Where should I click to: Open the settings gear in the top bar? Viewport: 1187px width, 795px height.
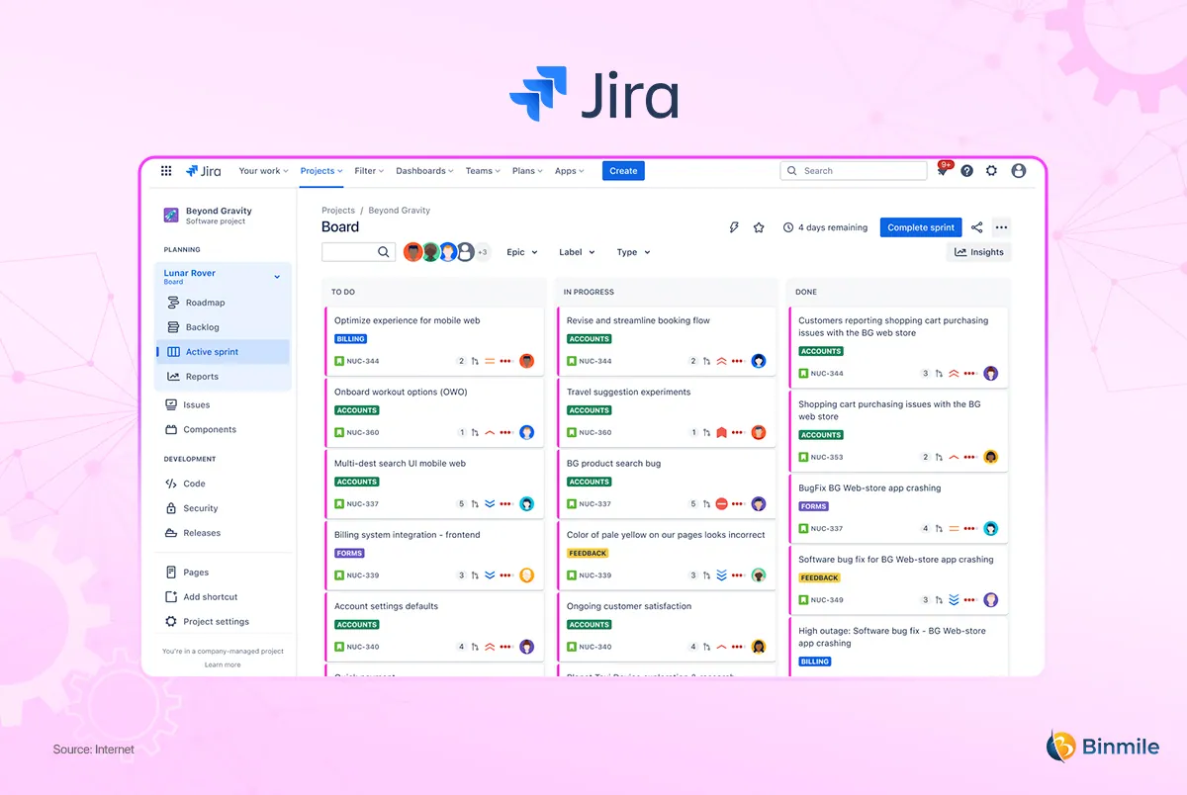coord(992,171)
